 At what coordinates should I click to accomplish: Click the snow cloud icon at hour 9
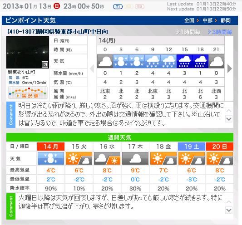point(153,61)
